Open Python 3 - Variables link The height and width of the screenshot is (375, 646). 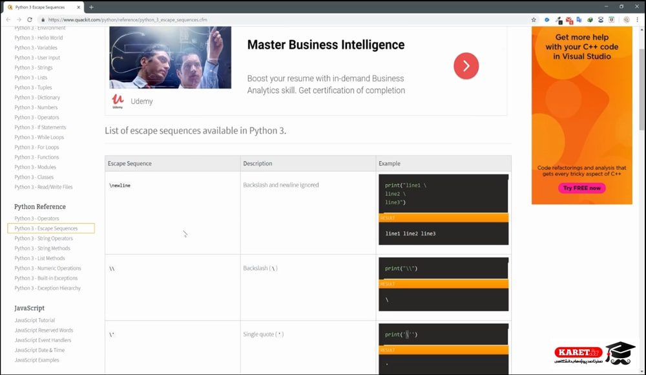[36, 47]
